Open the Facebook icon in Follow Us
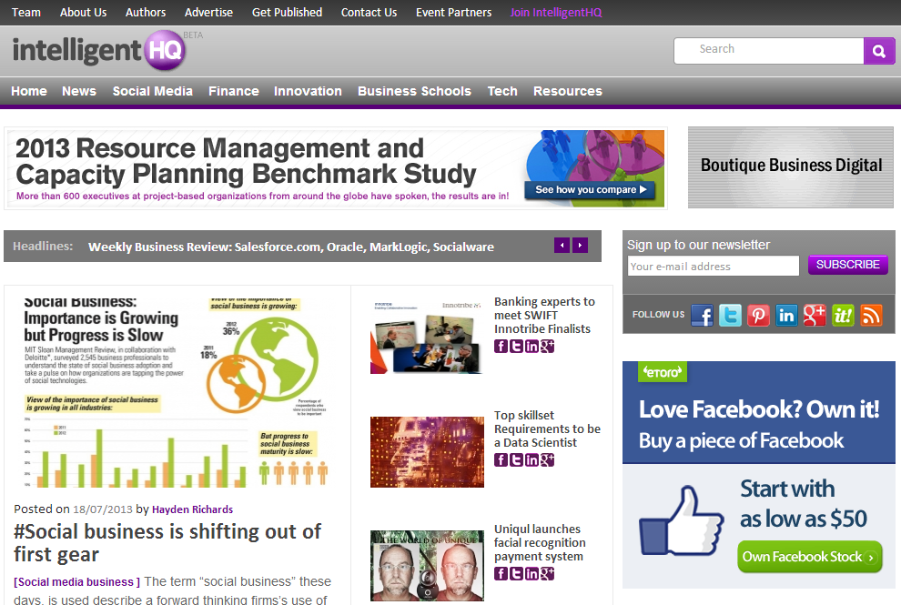Image resolution: width=901 pixels, height=605 pixels. tap(702, 316)
